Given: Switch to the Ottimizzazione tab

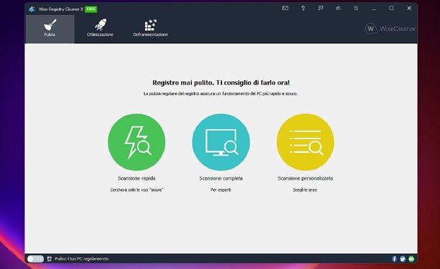Looking at the screenshot, I should [x=100, y=29].
